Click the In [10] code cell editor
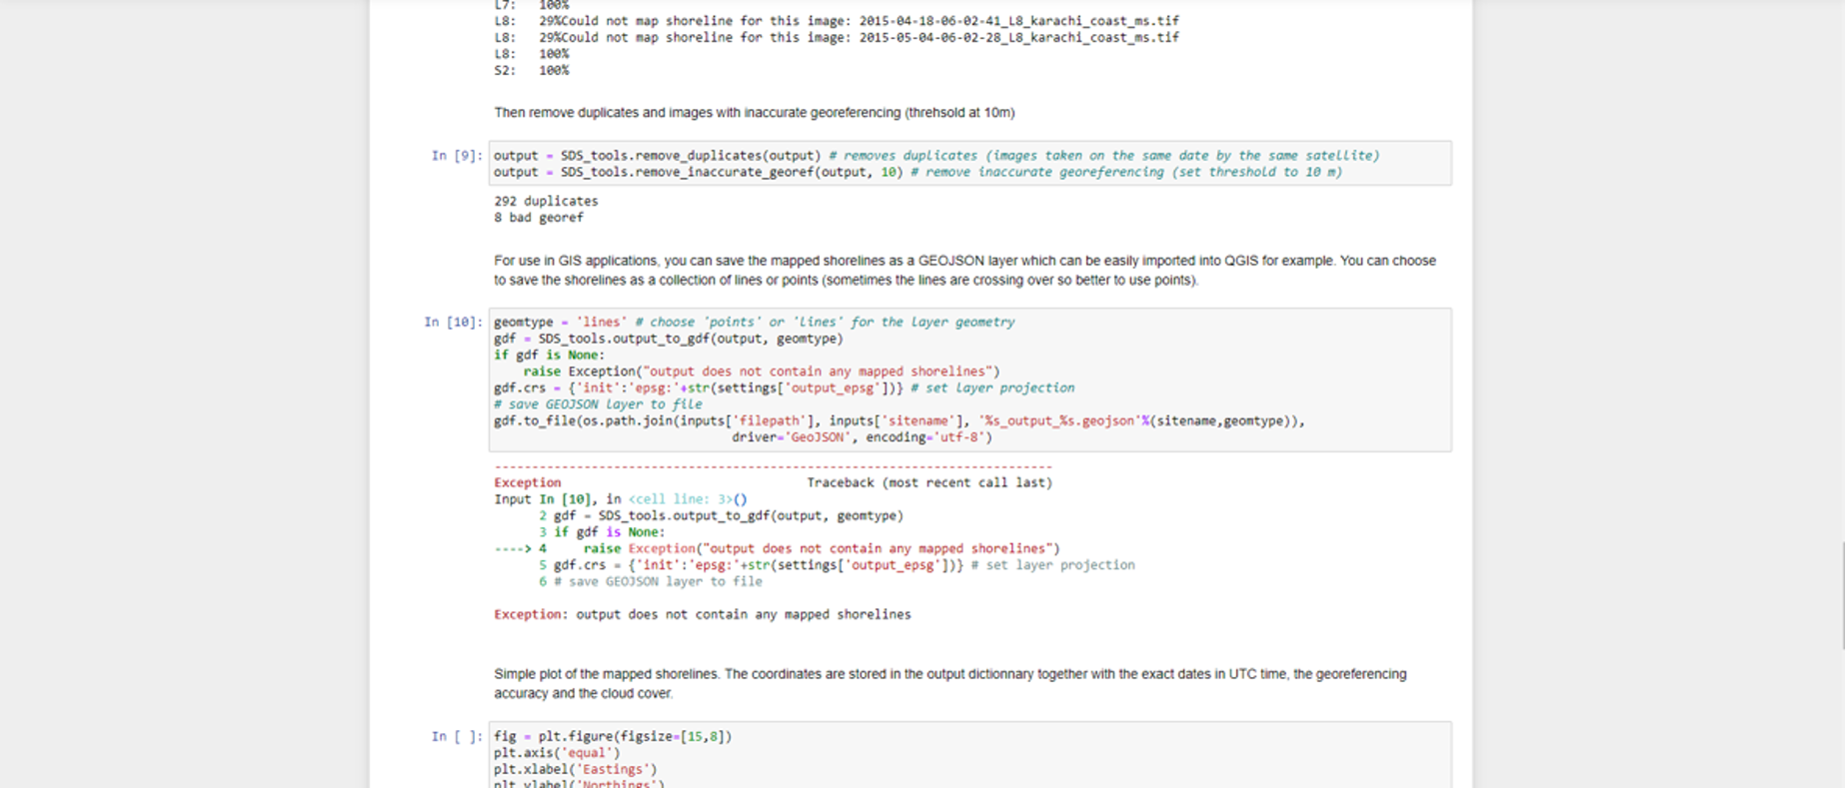Image resolution: width=1845 pixels, height=788 pixels. point(969,380)
